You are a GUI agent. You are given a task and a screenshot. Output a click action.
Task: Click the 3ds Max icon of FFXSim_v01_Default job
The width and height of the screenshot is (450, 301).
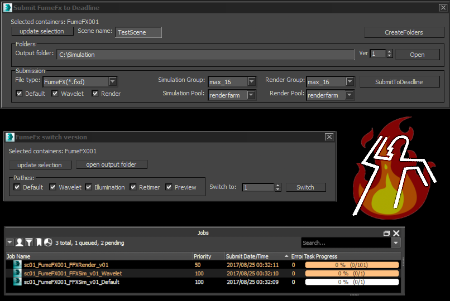click(17, 282)
